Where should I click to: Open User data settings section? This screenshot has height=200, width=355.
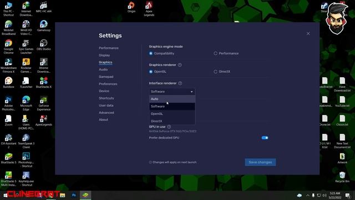click(106, 106)
